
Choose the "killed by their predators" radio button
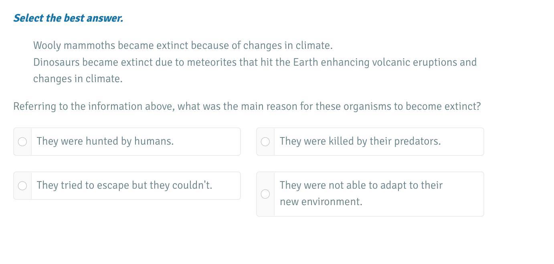[x=265, y=142]
